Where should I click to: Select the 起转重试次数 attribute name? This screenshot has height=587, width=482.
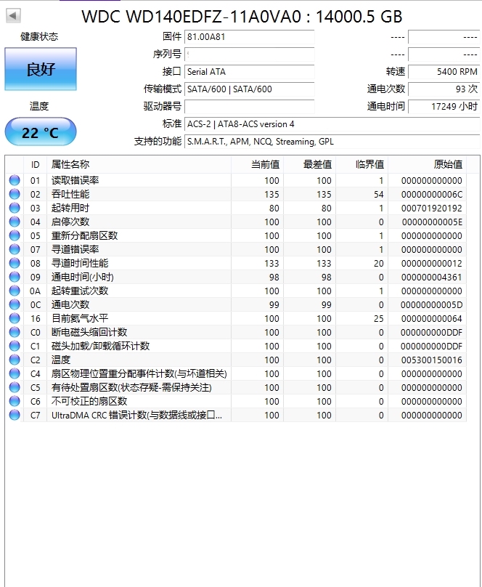click(x=80, y=291)
